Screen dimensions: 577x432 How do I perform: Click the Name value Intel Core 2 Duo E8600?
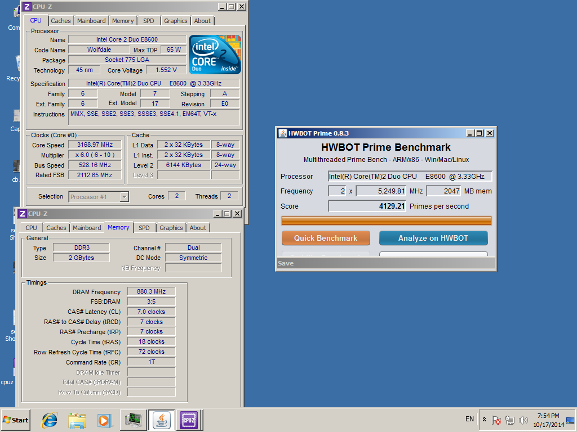coord(127,39)
